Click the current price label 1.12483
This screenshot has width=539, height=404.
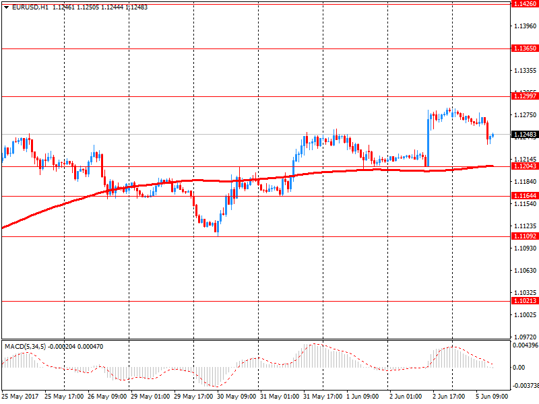[x=525, y=134]
